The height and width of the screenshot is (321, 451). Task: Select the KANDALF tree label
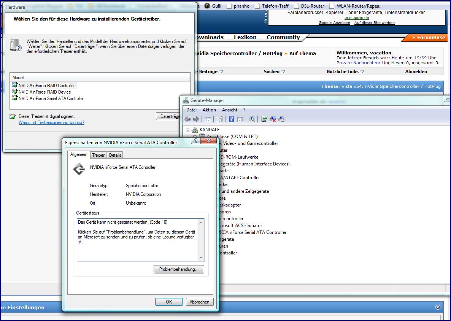point(210,130)
